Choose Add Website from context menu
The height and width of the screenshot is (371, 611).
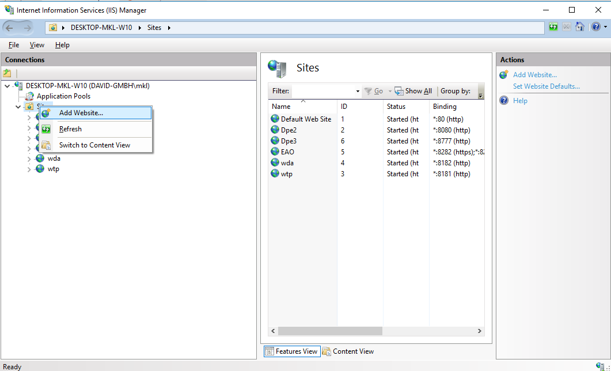[81, 113]
